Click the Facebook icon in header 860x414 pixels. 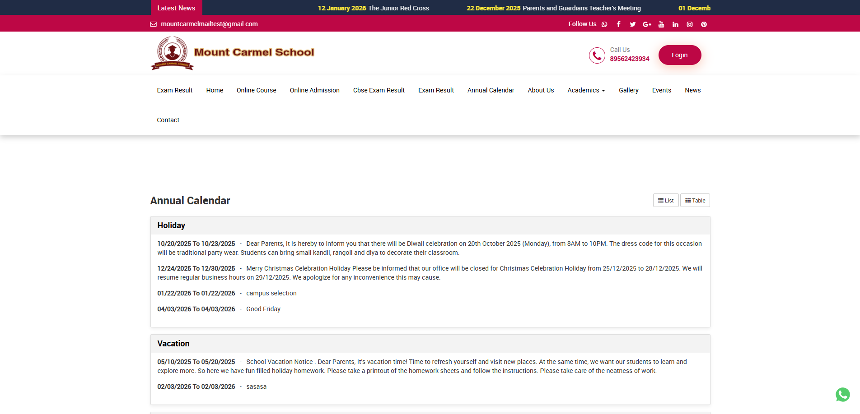click(x=618, y=24)
